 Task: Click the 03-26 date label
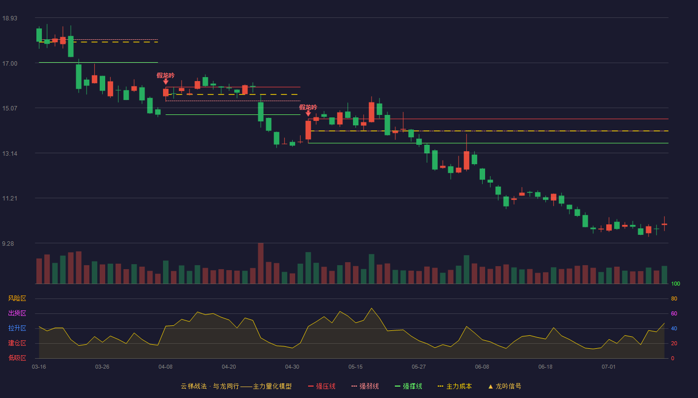(102, 367)
